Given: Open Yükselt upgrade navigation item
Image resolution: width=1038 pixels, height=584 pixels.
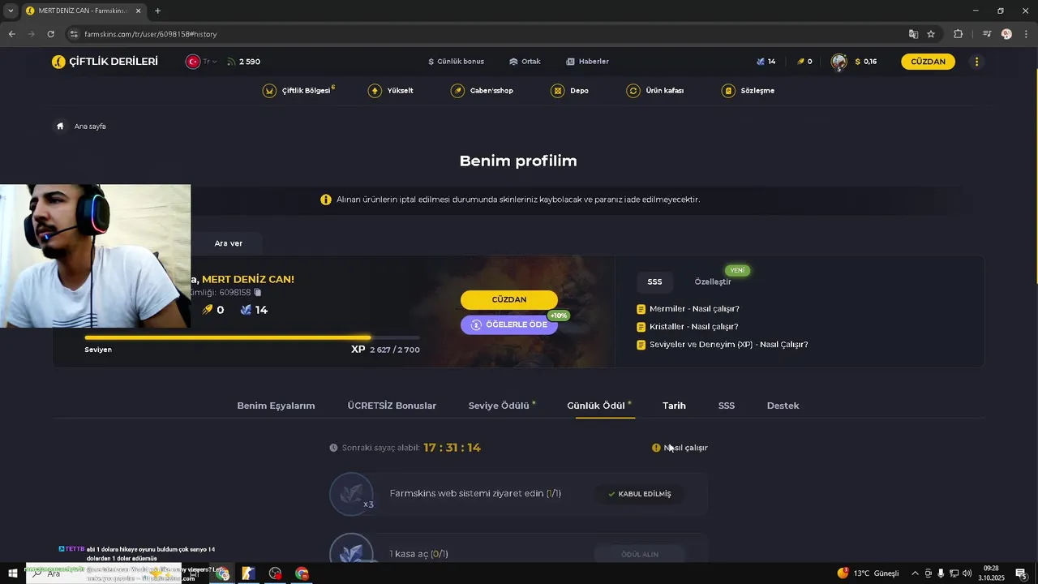Looking at the screenshot, I should point(391,91).
